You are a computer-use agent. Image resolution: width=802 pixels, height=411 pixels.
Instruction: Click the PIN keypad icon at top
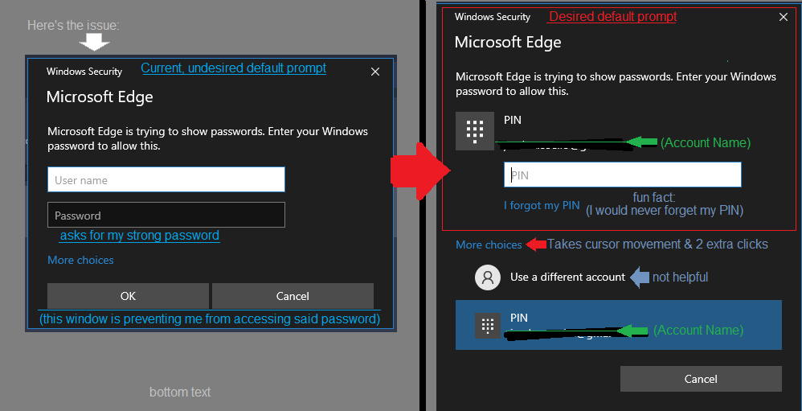475,131
